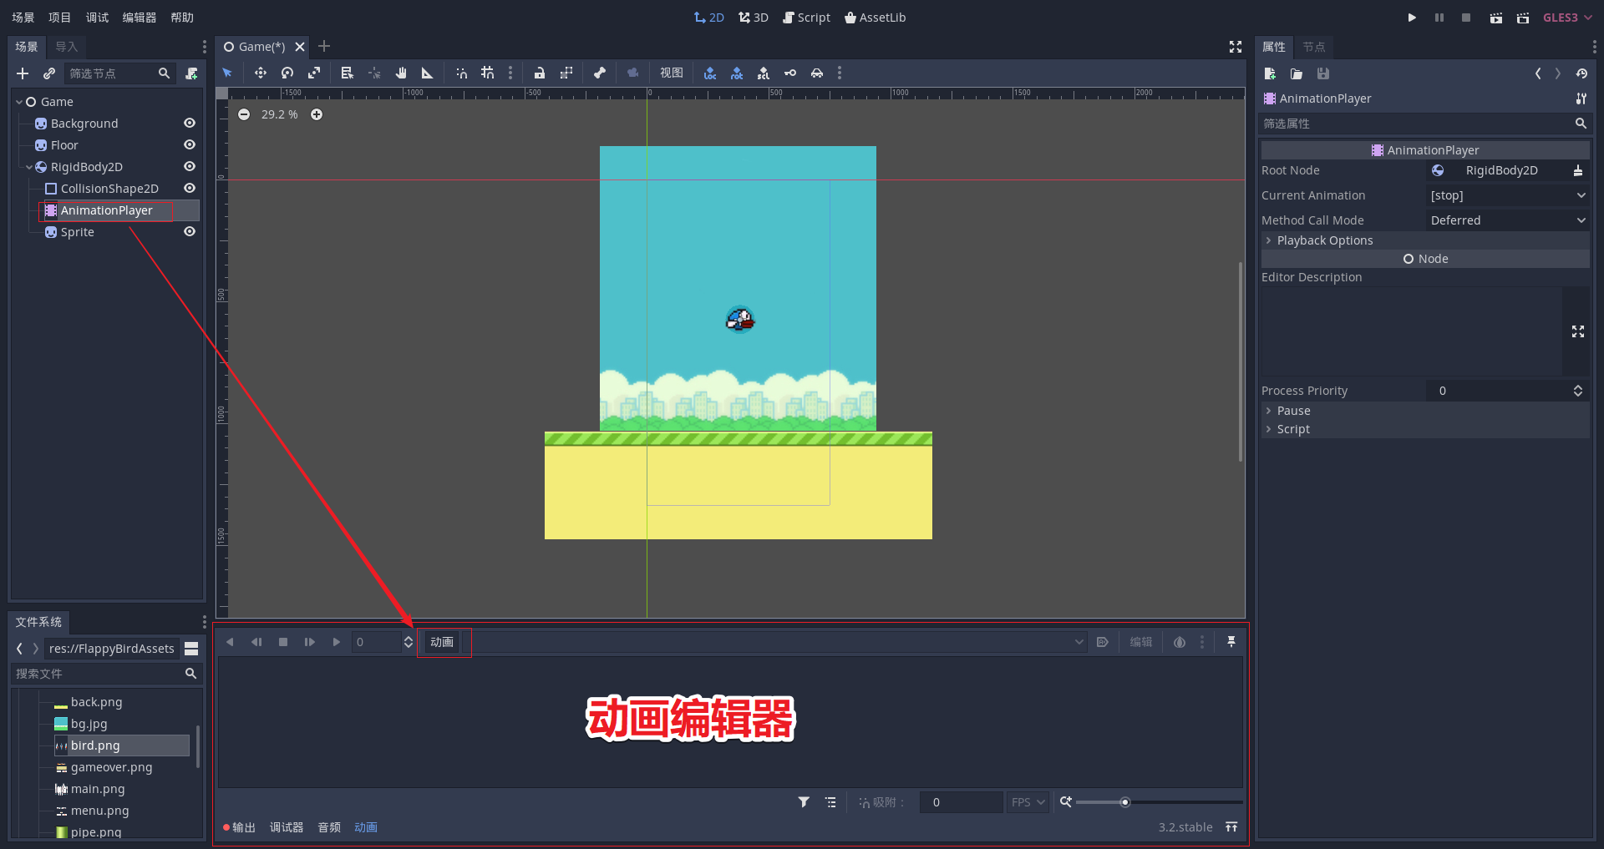Toggle distraction free mode expand icon
The image size is (1604, 849).
pyautogui.click(x=1236, y=47)
